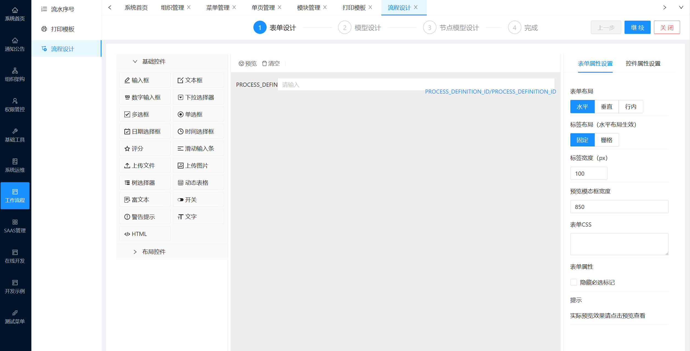The width and height of the screenshot is (690, 351).
Task: Show next tabs with right chevron
Action: tap(665, 7)
